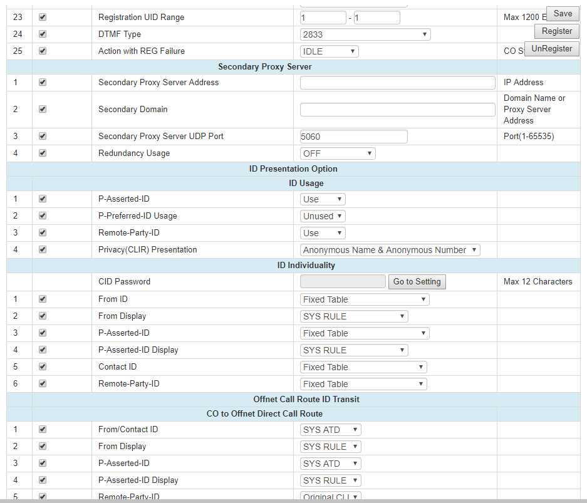Click the Save button
The width and height of the screenshot is (587, 503).
(563, 14)
